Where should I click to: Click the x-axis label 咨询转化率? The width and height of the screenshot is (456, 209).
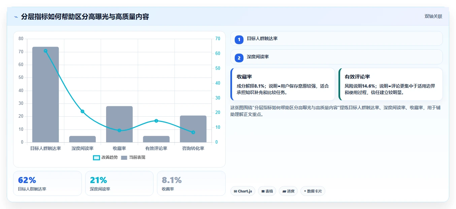193,148
